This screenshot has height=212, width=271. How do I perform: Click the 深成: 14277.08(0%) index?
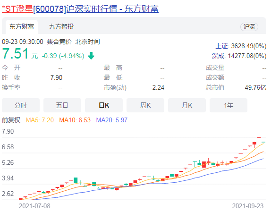click(239, 56)
